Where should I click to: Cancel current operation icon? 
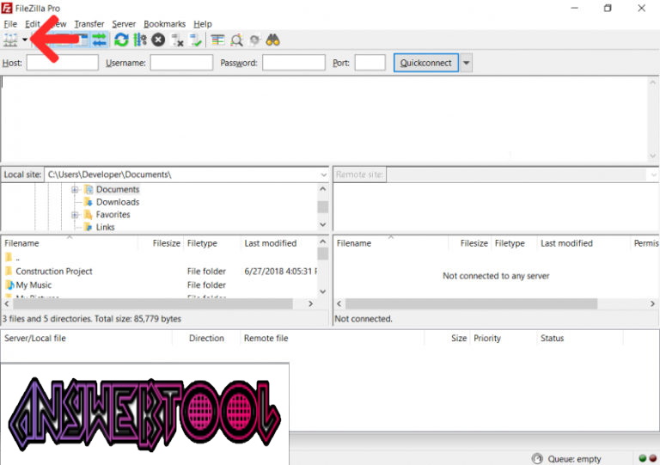(x=158, y=40)
